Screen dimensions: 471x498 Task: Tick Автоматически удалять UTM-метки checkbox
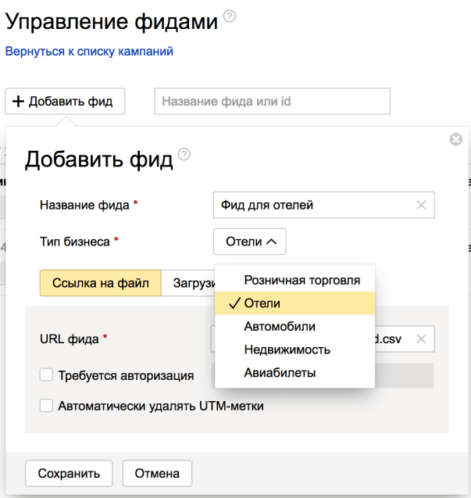point(46,406)
